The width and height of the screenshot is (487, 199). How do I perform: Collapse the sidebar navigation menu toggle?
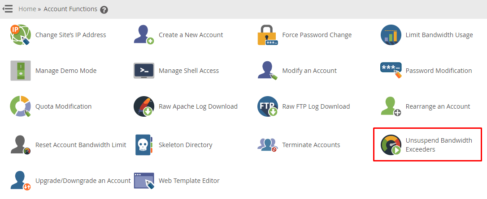(x=8, y=9)
